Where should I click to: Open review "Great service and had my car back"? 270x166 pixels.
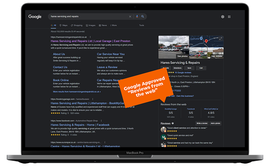[x=190, y=143]
